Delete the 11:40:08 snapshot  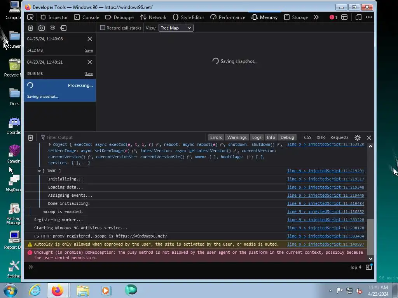click(90, 39)
